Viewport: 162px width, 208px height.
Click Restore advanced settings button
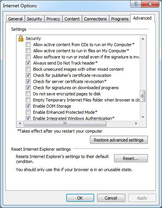[x=119, y=140]
